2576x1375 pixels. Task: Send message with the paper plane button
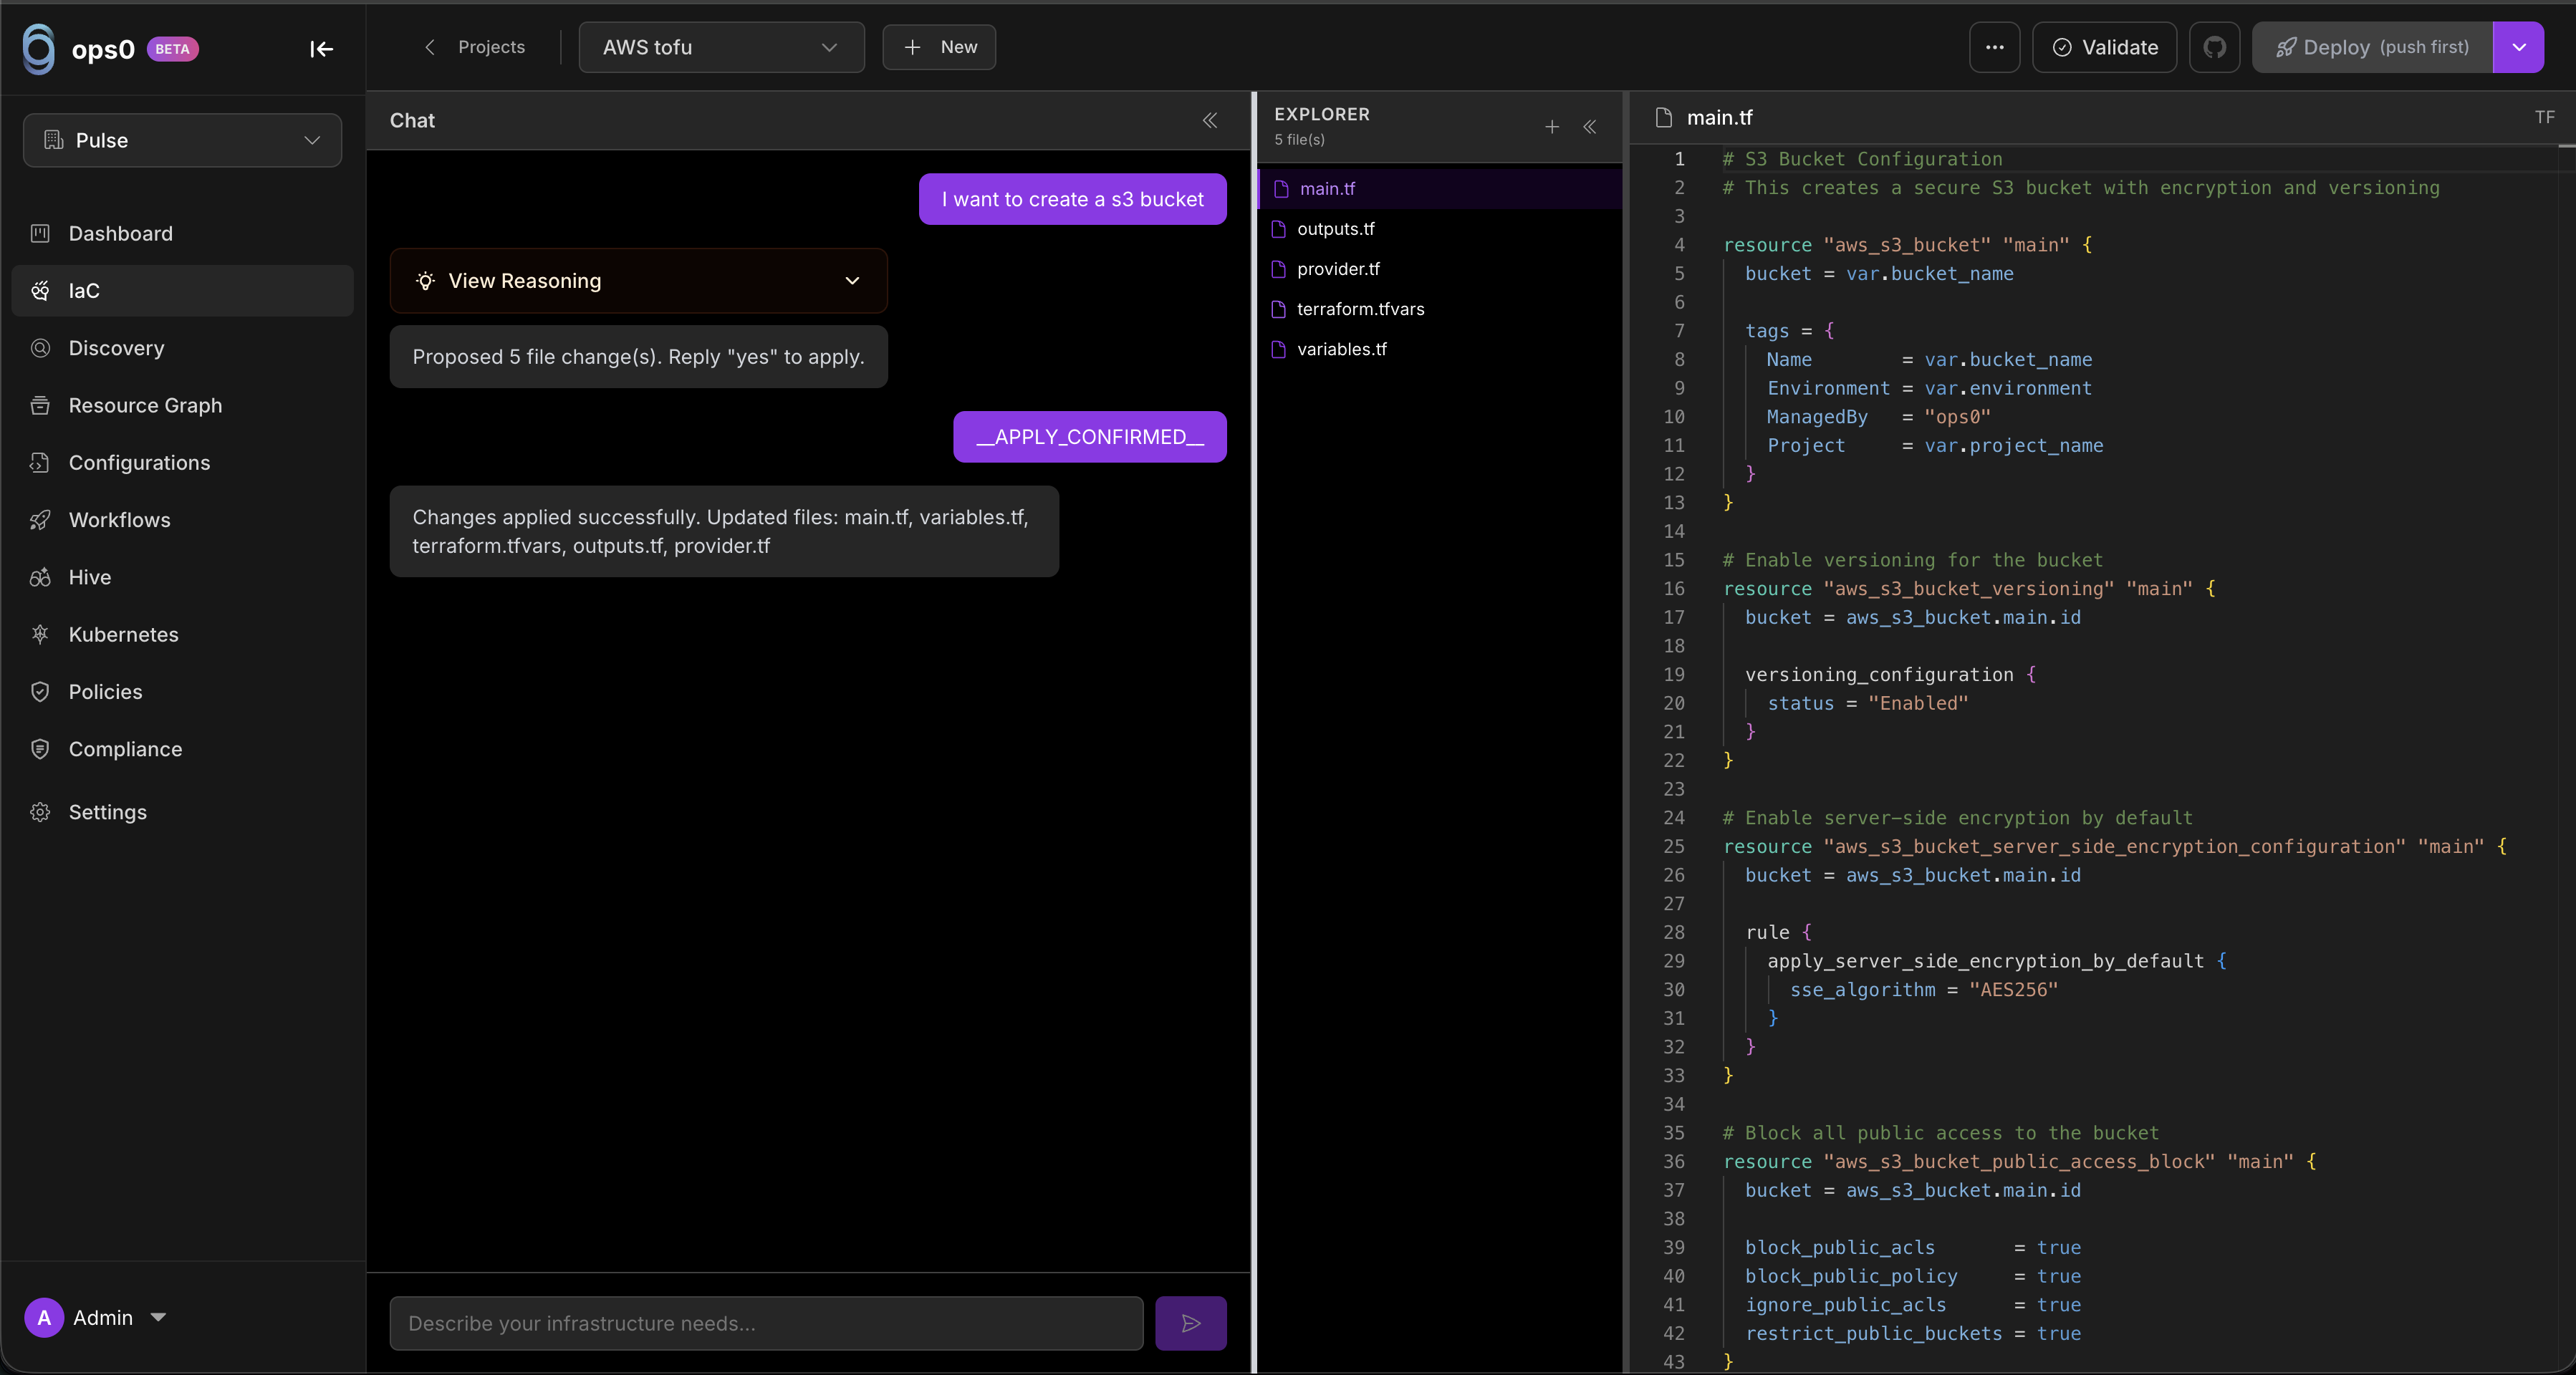1190,1323
